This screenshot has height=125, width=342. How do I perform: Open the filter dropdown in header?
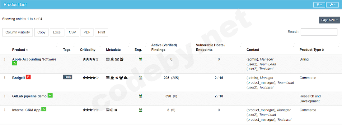[x=319, y=5]
